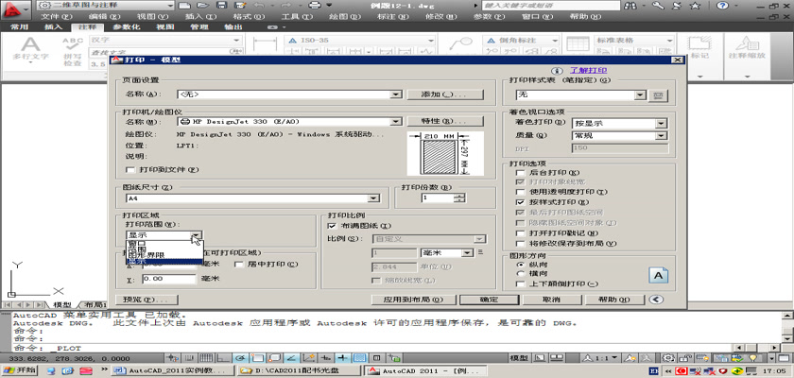Click the workspace switching gear icon in status bar
794x378 pixels.
669,358
